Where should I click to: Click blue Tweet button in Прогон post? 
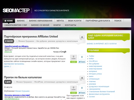pos(82,93)
